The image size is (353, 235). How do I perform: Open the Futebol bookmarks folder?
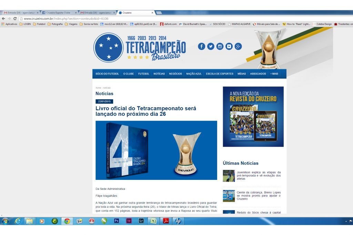(x=39, y=24)
